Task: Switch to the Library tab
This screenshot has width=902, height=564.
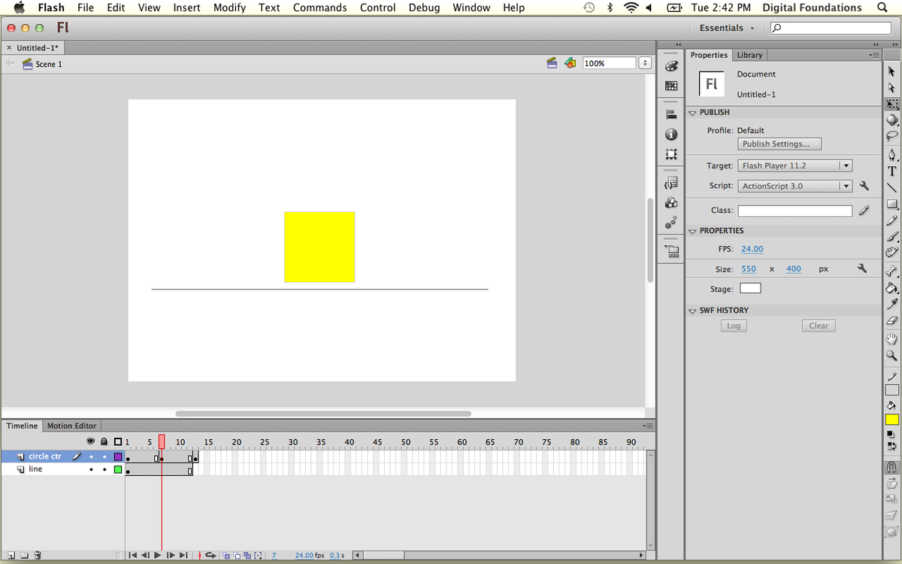Action: click(x=749, y=55)
